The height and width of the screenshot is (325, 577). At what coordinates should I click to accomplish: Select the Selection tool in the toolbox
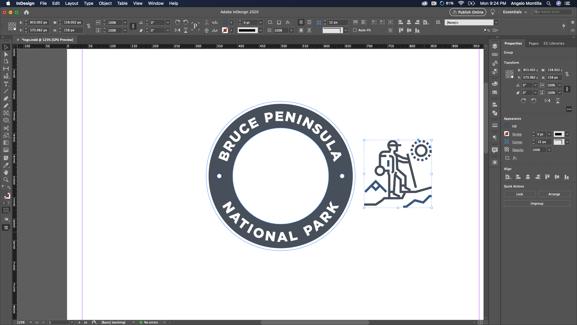point(6,47)
